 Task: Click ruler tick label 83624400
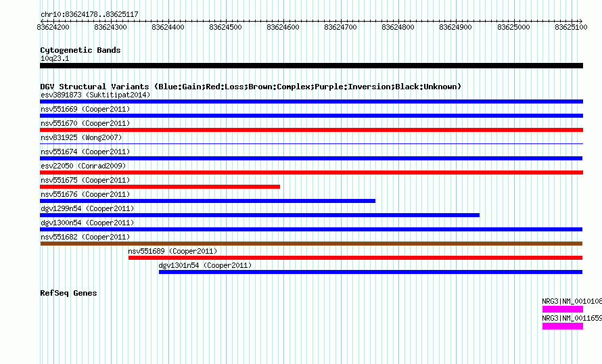click(168, 27)
